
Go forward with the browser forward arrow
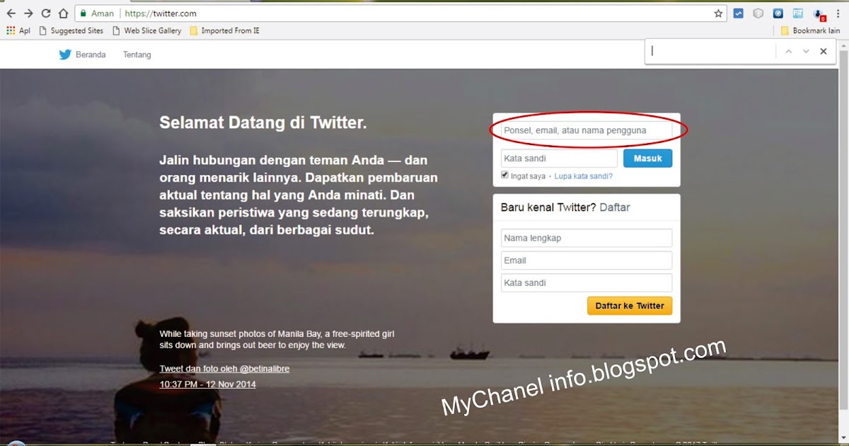pyautogui.click(x=28, y=13)
